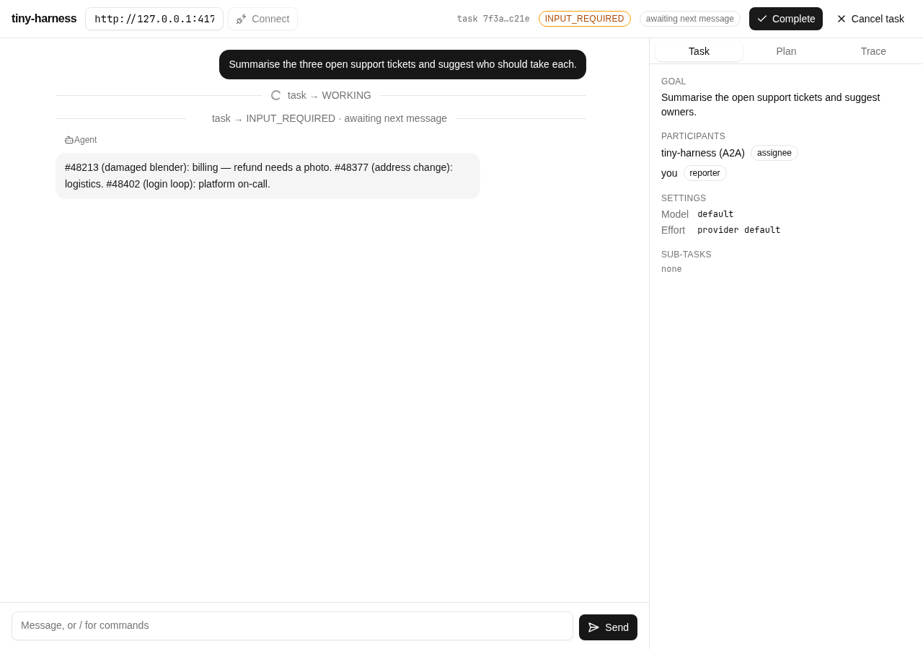Click the assignee badge
The image size is (923, 649).
pyautogui.click(x=774, y=153)
